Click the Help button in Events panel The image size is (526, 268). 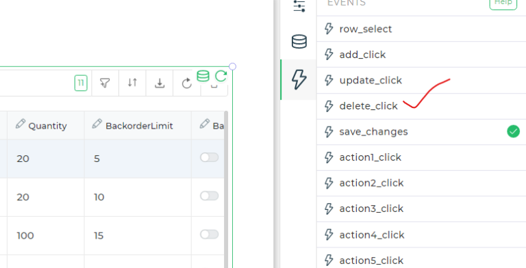503,3
